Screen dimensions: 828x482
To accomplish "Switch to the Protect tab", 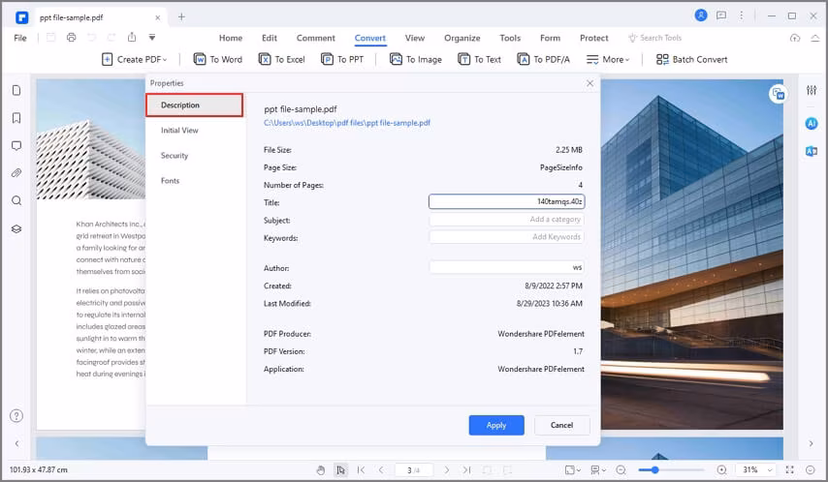I will (x=594, y=38).
